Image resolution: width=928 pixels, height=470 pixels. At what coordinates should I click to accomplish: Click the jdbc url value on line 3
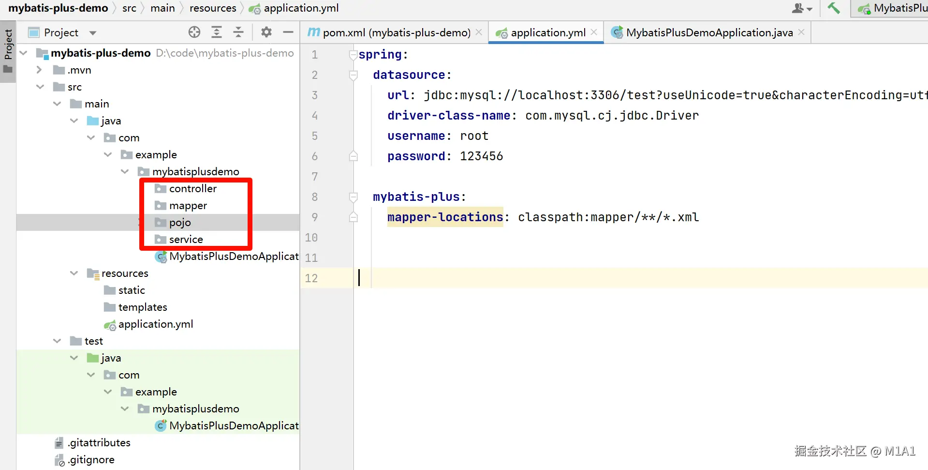(676, 95)
